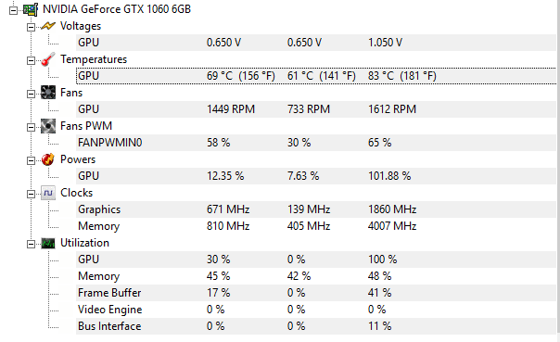Select the FANPWMIN0 row
This screenshot has width=560, height=342.
(x=316, y=143)
